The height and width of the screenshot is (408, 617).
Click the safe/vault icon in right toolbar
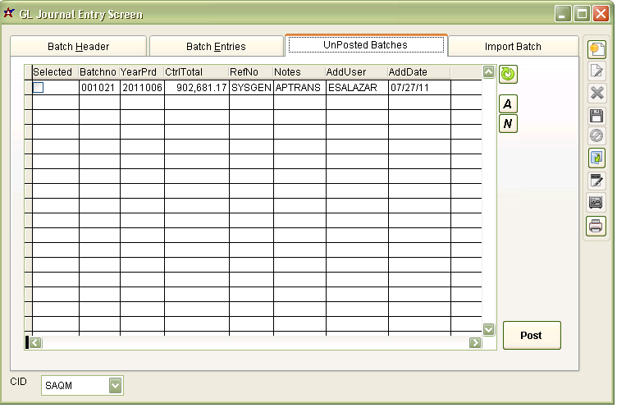point(596,203)
